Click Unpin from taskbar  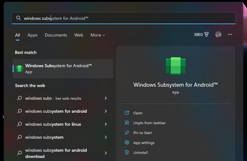pos(149,123)
